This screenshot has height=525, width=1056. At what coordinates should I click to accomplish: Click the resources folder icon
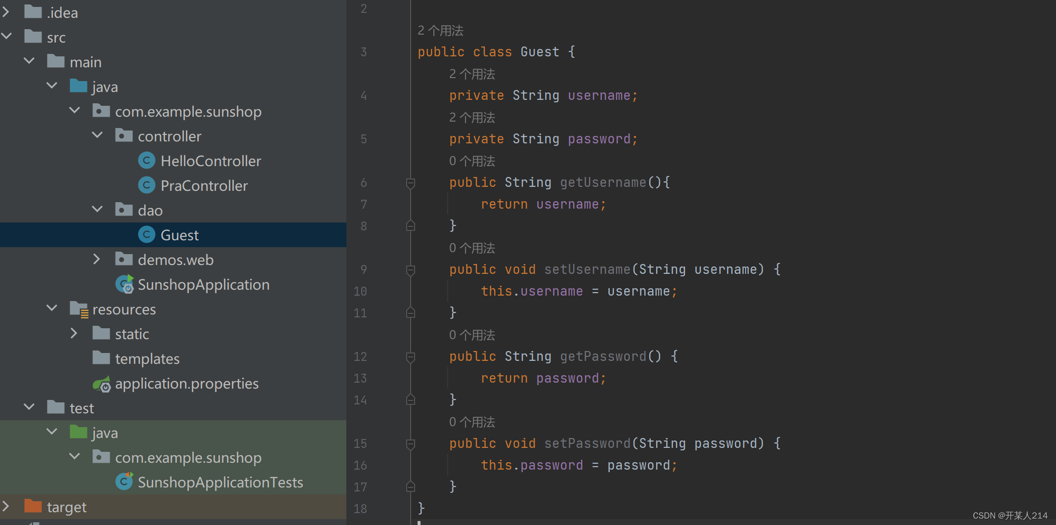tap(79, 309)
